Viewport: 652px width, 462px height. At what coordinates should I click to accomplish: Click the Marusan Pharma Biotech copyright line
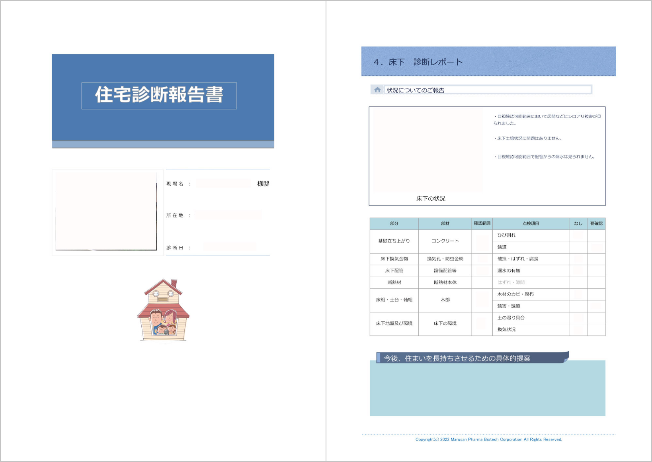point(489,439)
